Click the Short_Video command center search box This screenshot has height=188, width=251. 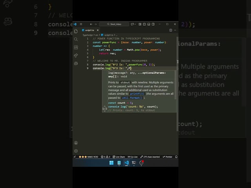114,24
